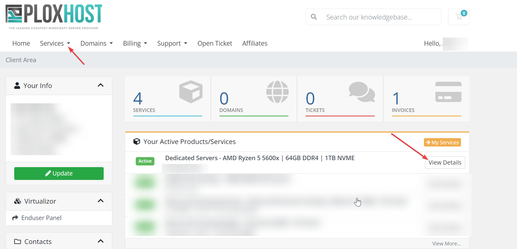Go to the Home page
The image size is (517, 249).
[x=21, y=43]
